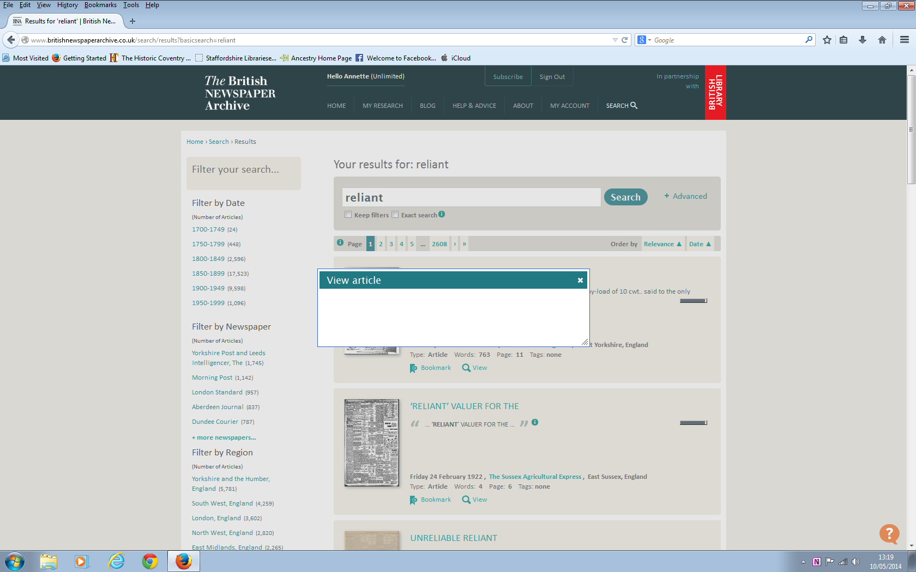
Task: Launch Google Chrome from the taskbar
Action: (x=150, y=561)
